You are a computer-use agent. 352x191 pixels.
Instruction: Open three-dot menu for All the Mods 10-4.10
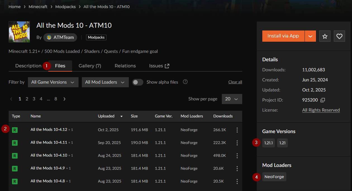coord(237,155)
